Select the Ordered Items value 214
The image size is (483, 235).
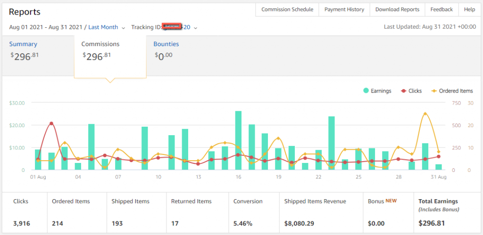[x=57, y=223]
